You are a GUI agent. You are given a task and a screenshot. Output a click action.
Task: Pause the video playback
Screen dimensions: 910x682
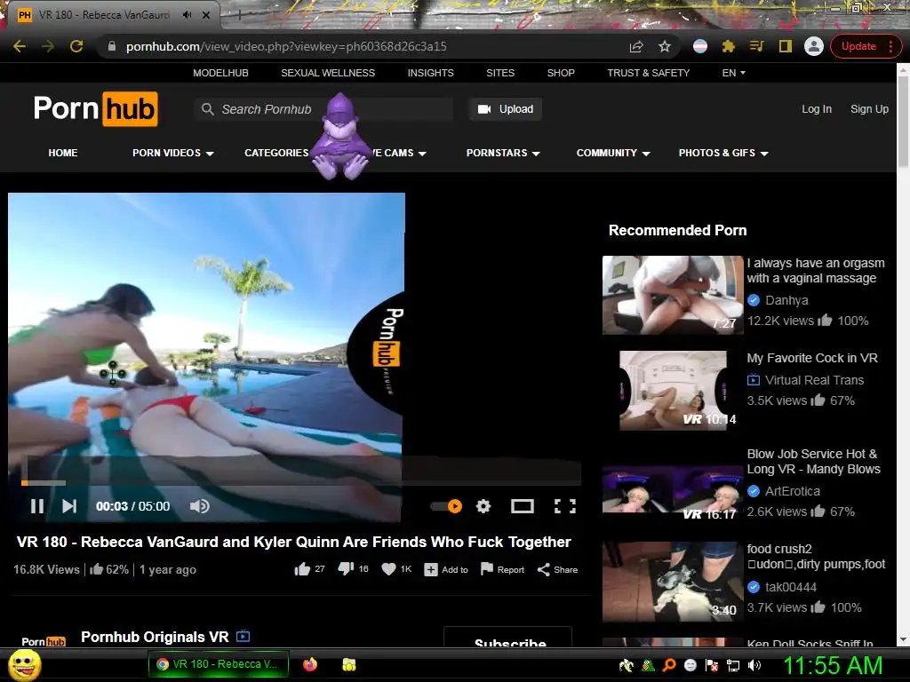click(37, 506)
